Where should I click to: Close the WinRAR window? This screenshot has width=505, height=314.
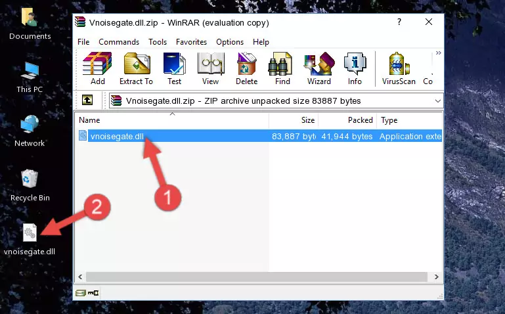429,22
